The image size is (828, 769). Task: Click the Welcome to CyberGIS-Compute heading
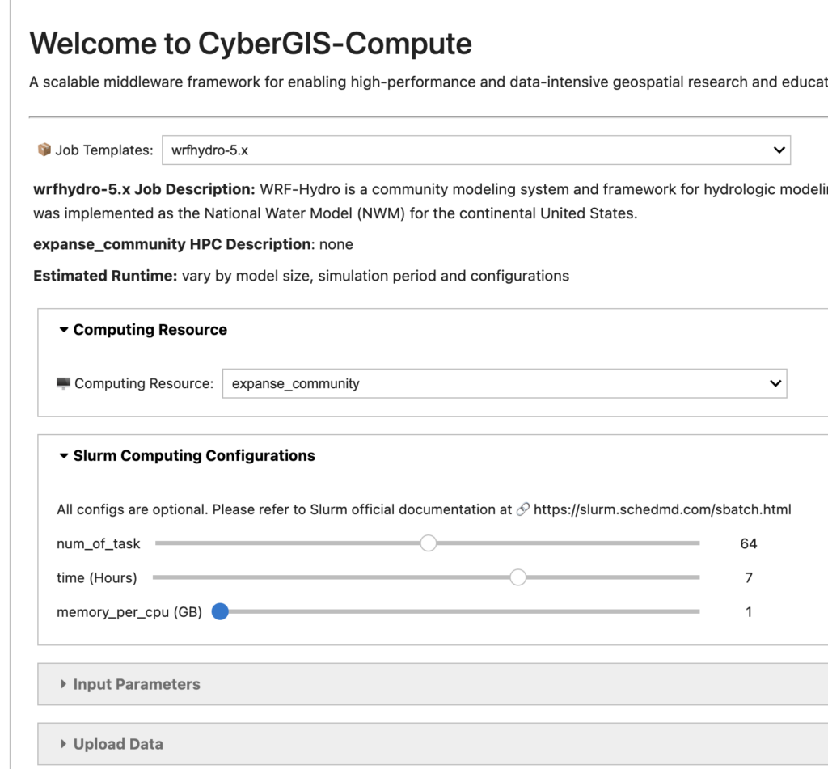251,44
